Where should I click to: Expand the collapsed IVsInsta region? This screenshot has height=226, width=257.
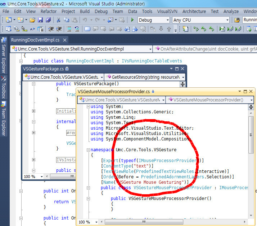33,160
